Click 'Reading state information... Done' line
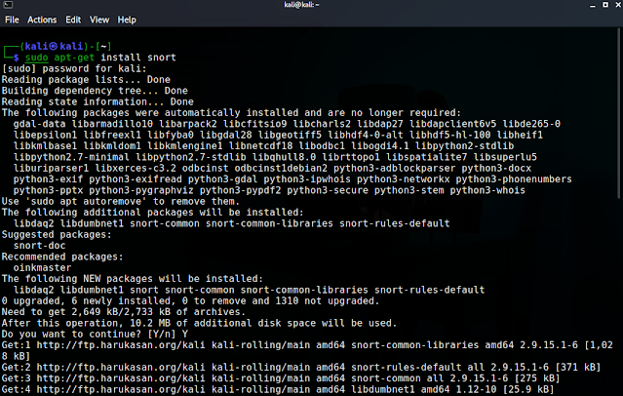Screen dimensions: 623x396 [97, 101]
